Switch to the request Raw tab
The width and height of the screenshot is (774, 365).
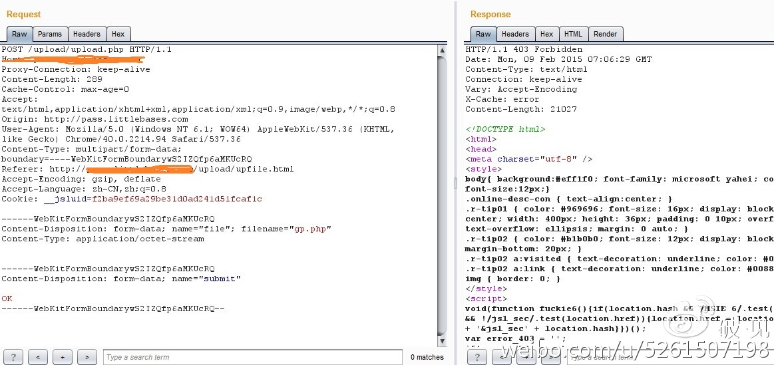coord(19,34)
